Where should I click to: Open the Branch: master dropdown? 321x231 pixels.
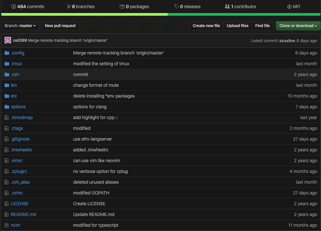[20, 26]
